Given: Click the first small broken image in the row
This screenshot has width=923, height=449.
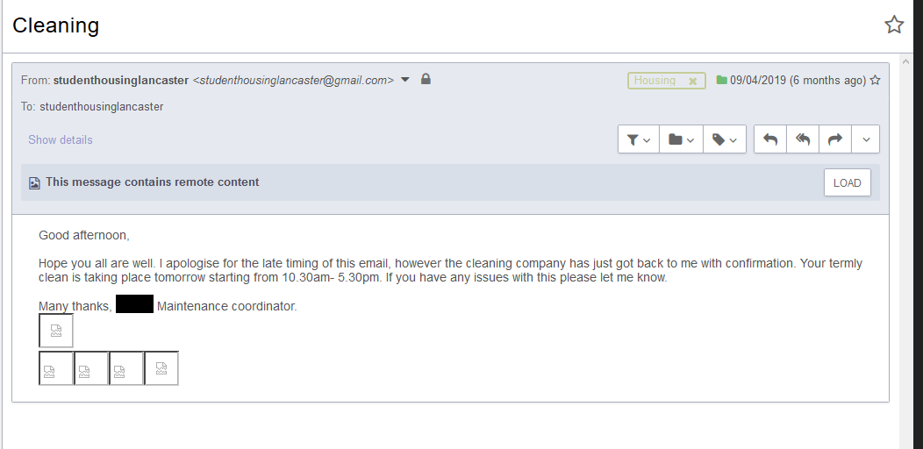Looking at the screenshot, I should pyautogui.click(x=56, y=368).
